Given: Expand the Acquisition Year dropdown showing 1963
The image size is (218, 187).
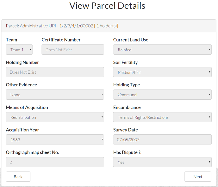Looking at the screenshot, I should click(x=55, y=140).
